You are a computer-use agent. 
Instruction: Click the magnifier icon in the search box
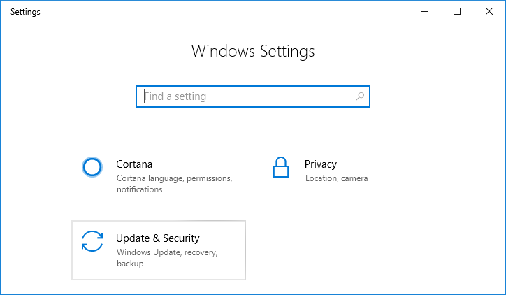pyautogui.click(x=360, y=96)
